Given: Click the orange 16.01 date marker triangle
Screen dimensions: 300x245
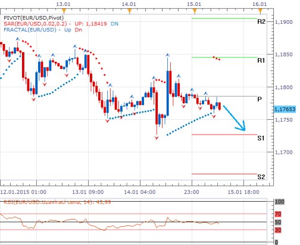Looking at the screenshot, I should coord(260,11).
